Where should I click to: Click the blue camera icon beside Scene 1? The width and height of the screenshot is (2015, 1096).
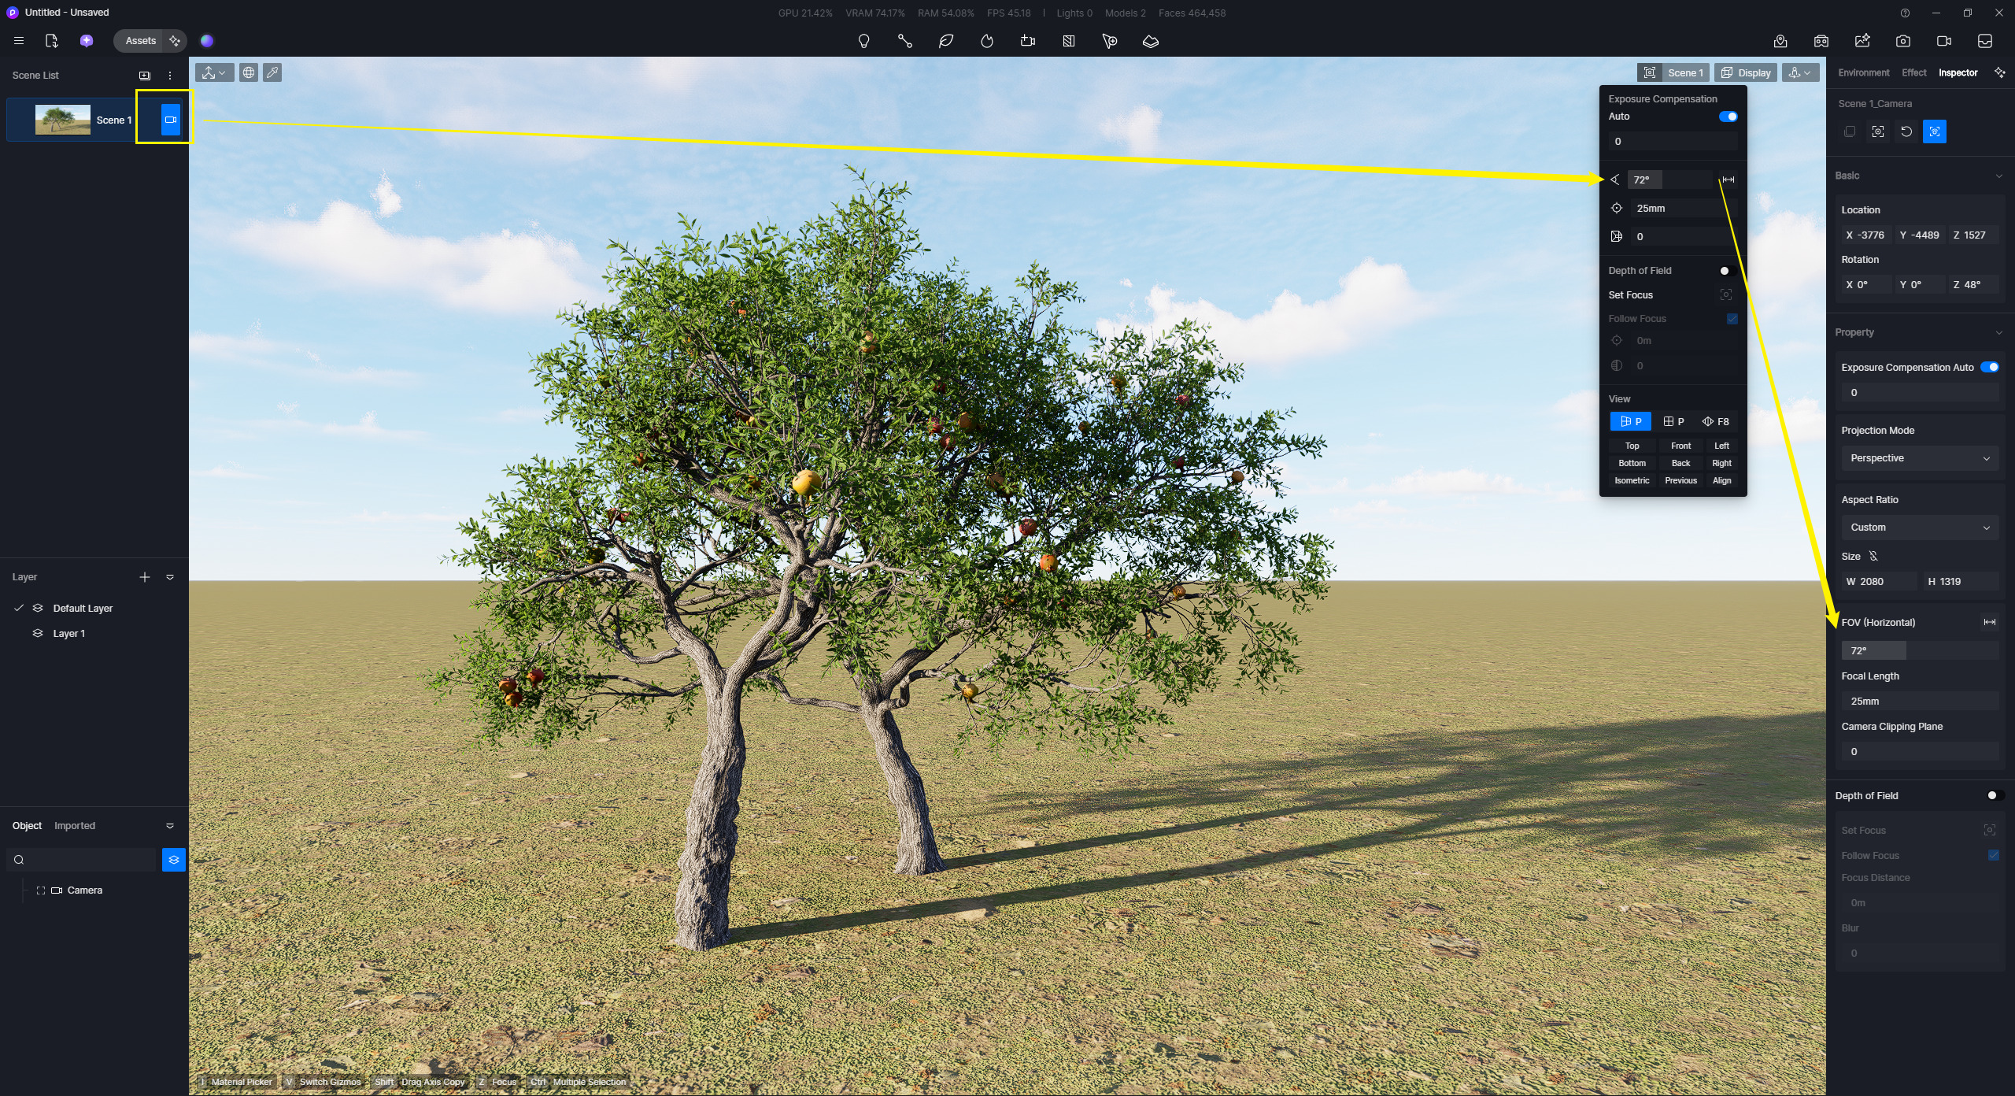pos(170,120)
